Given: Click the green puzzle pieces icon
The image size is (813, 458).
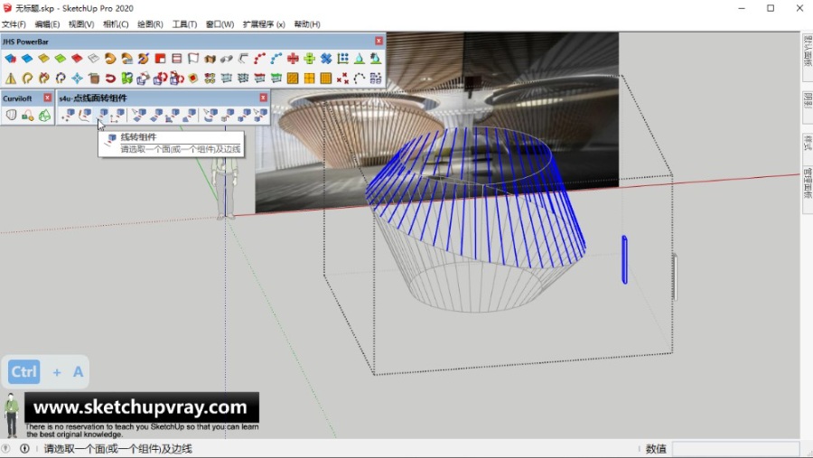Looking at the screenshot, I should coord(126,79).
